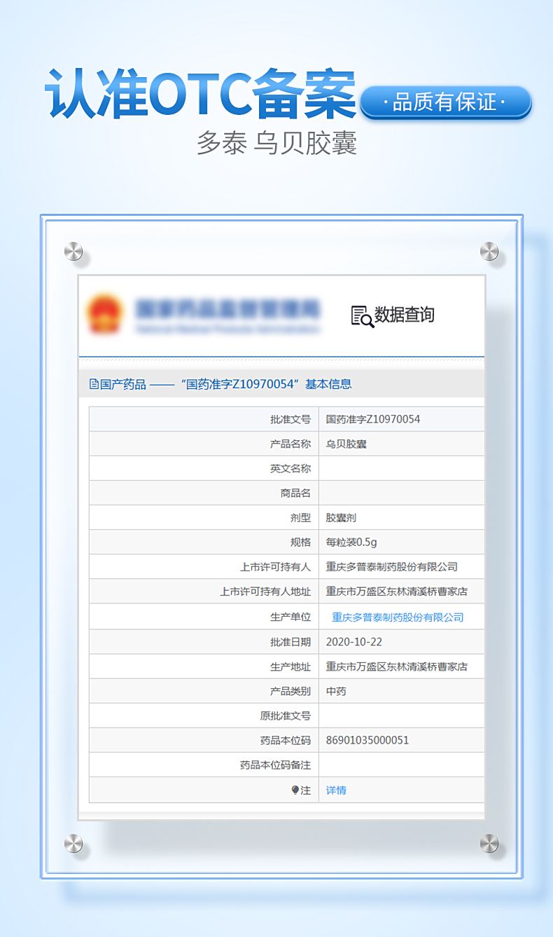This screenshot has width=553, height=937.
Task: Select the dosage form value 胶囊剂
Action: click(x=342, y=517)
